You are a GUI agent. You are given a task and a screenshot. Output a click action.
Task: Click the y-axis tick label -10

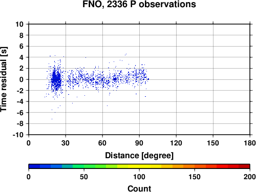(18, 135)
